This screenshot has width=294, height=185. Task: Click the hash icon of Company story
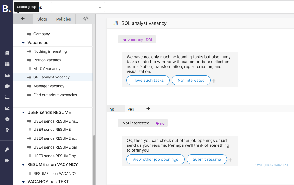point(29,34)
